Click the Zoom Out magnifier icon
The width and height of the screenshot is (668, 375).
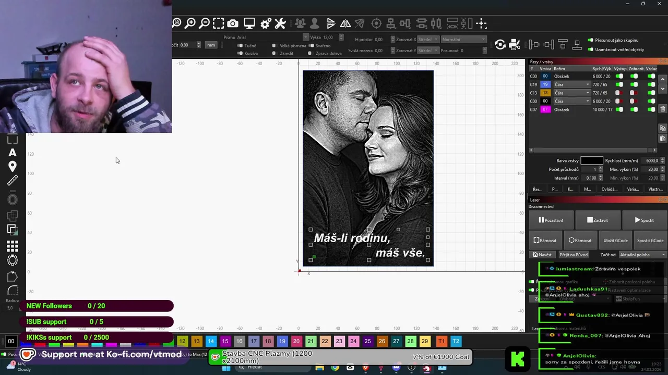point(205,23)
